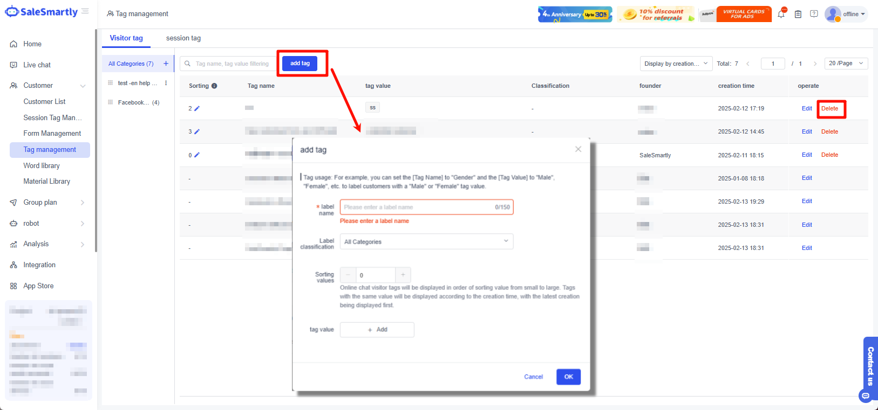Close the add tag dialog
The width and height of the screenshot is (878, 410).
coord(578,149)
